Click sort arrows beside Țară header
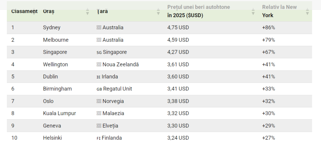 pos(158,12)
